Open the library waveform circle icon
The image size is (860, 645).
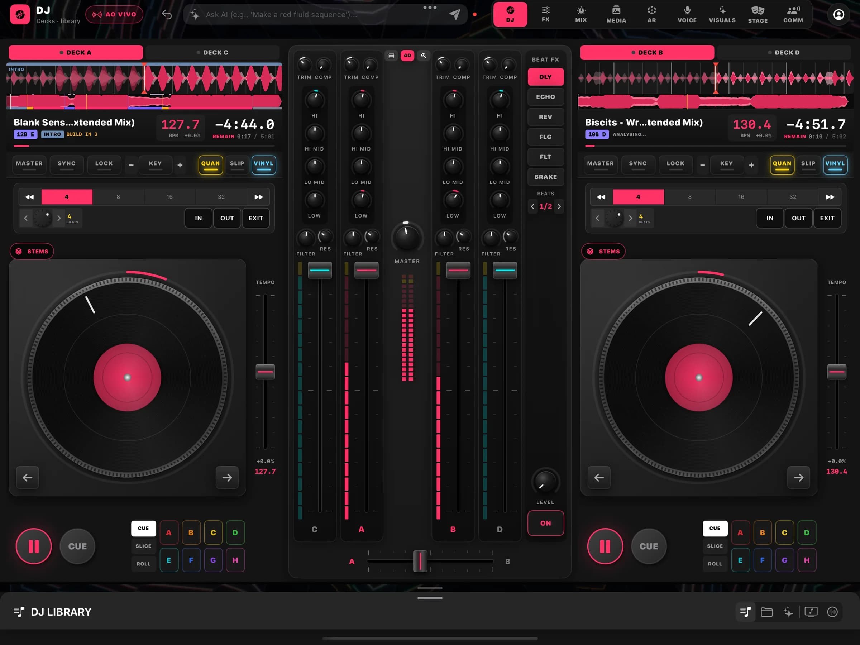pos(832,612)
